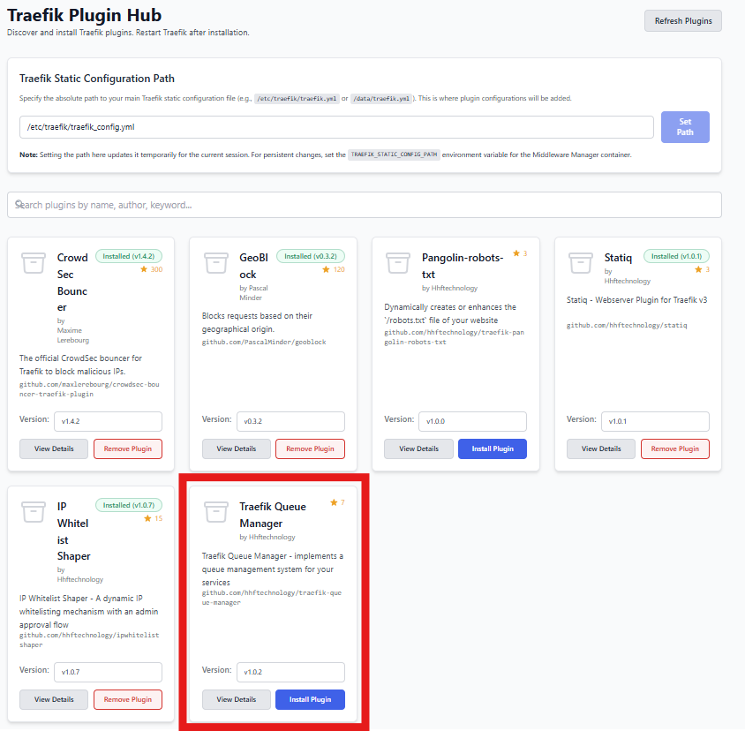Click the Installed (v1.0.7) badge
Screen dimensions: 745x731
(x=129, y=505)
